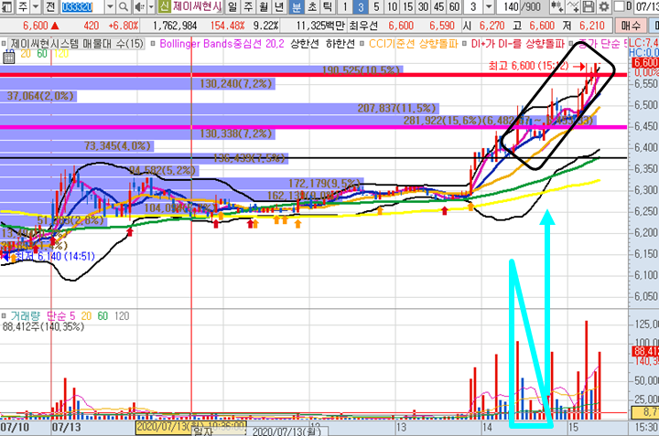The width and height of the screenshot is (659, 436).
Task: Click the open price 6,270
Action: tap(492, 26)
